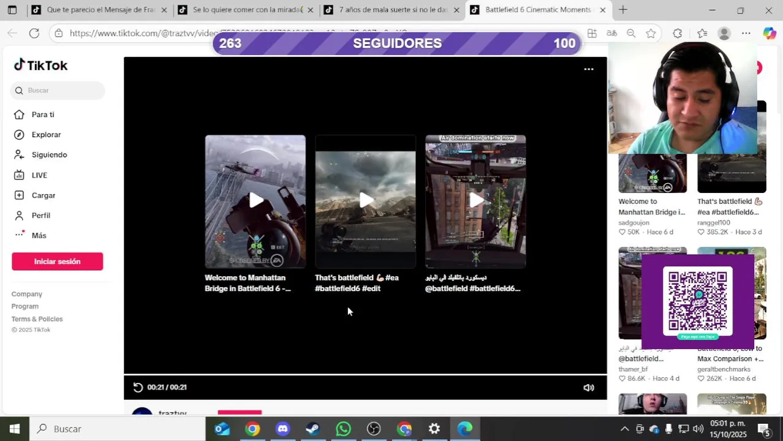Click the zoom out magnifier icon
Screen dimensions: 783x441
coord(631,33)
